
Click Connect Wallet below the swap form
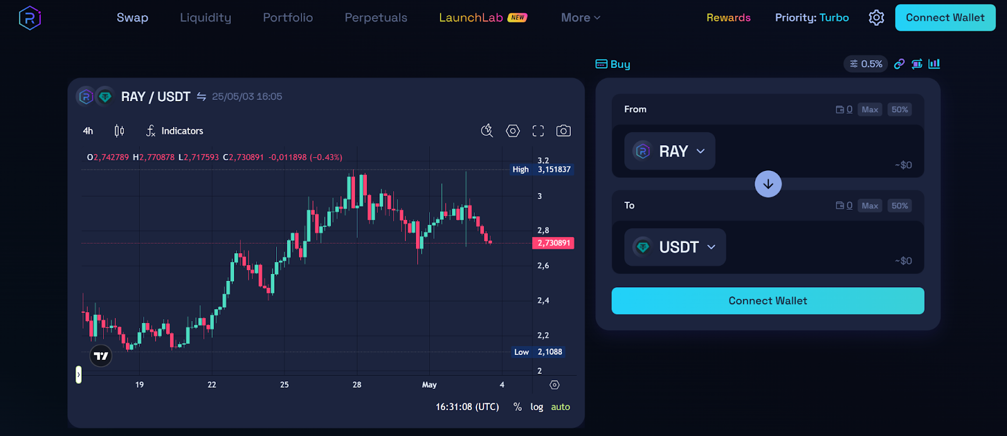(768, 301)
